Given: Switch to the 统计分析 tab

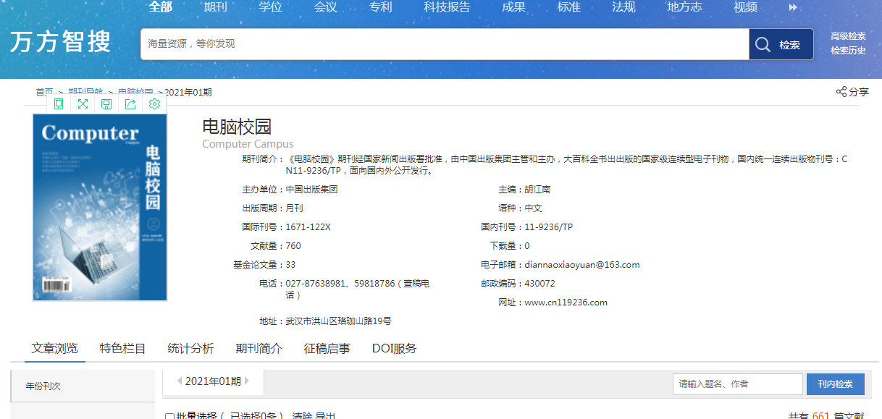Looking at the screenshot, I should [190, 348].
